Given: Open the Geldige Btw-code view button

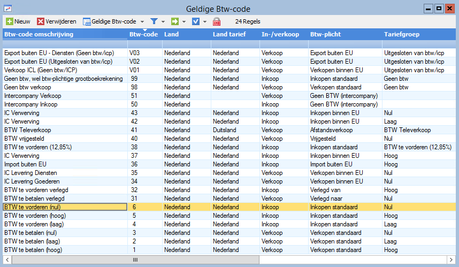Looking at the screenshot, I should pos(110,21).
